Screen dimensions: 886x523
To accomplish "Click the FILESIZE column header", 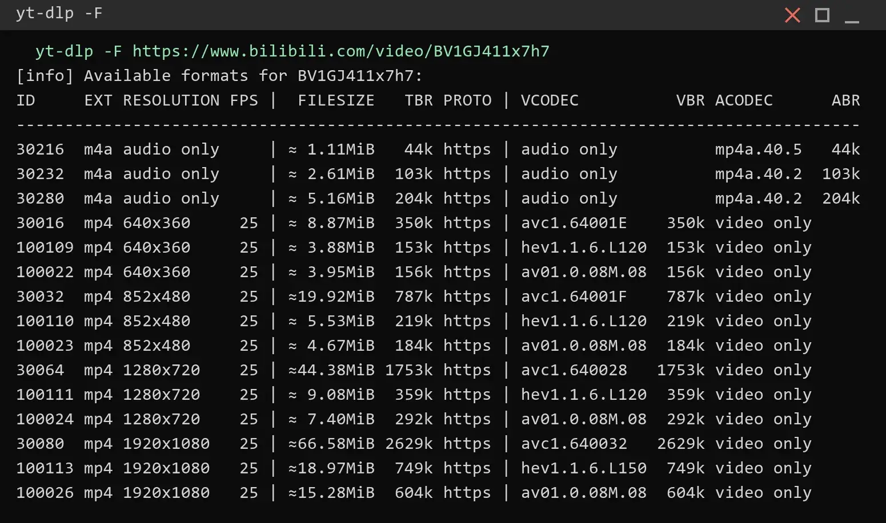I will tap(336, 100).
